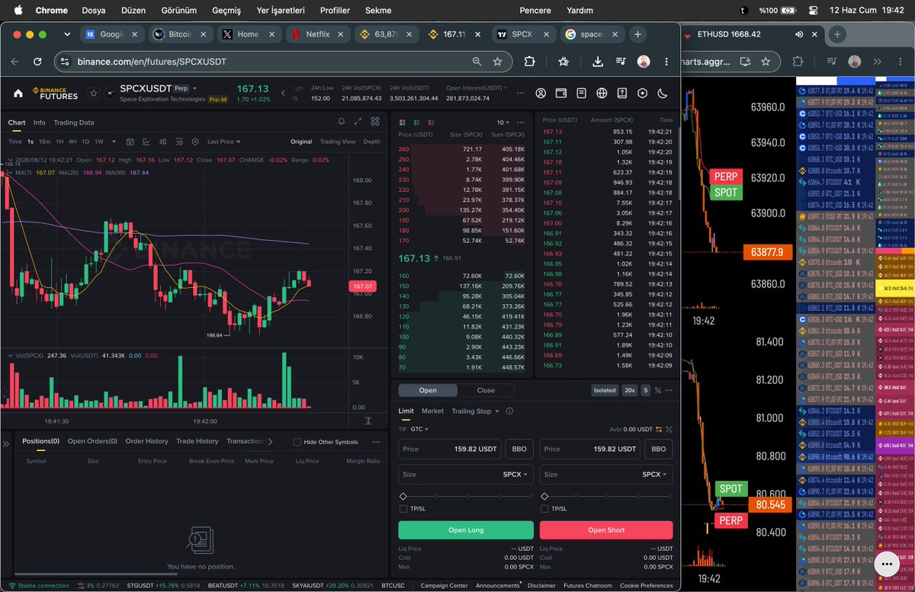
Task: Switch chart to Trading View
Action: [x=338, y=142]
